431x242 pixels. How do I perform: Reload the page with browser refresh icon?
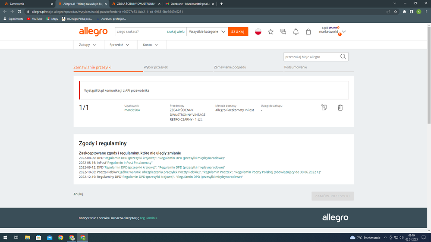[x=19, y=12]
